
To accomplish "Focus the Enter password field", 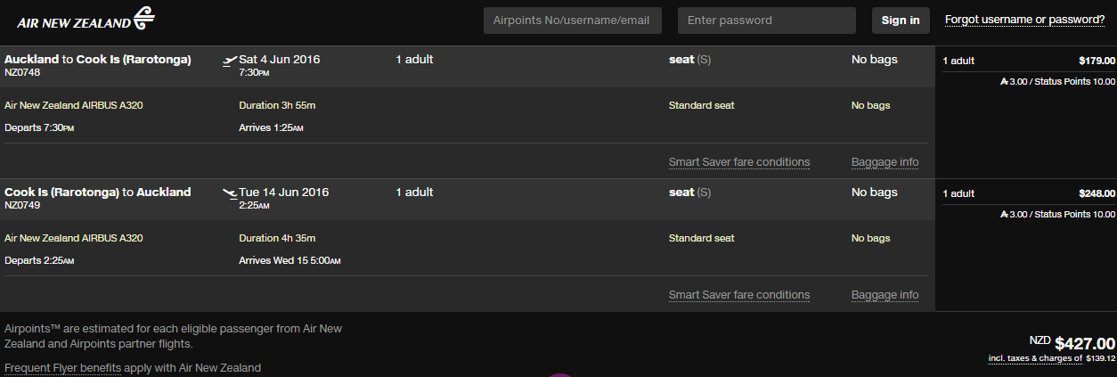I will 767,20.
